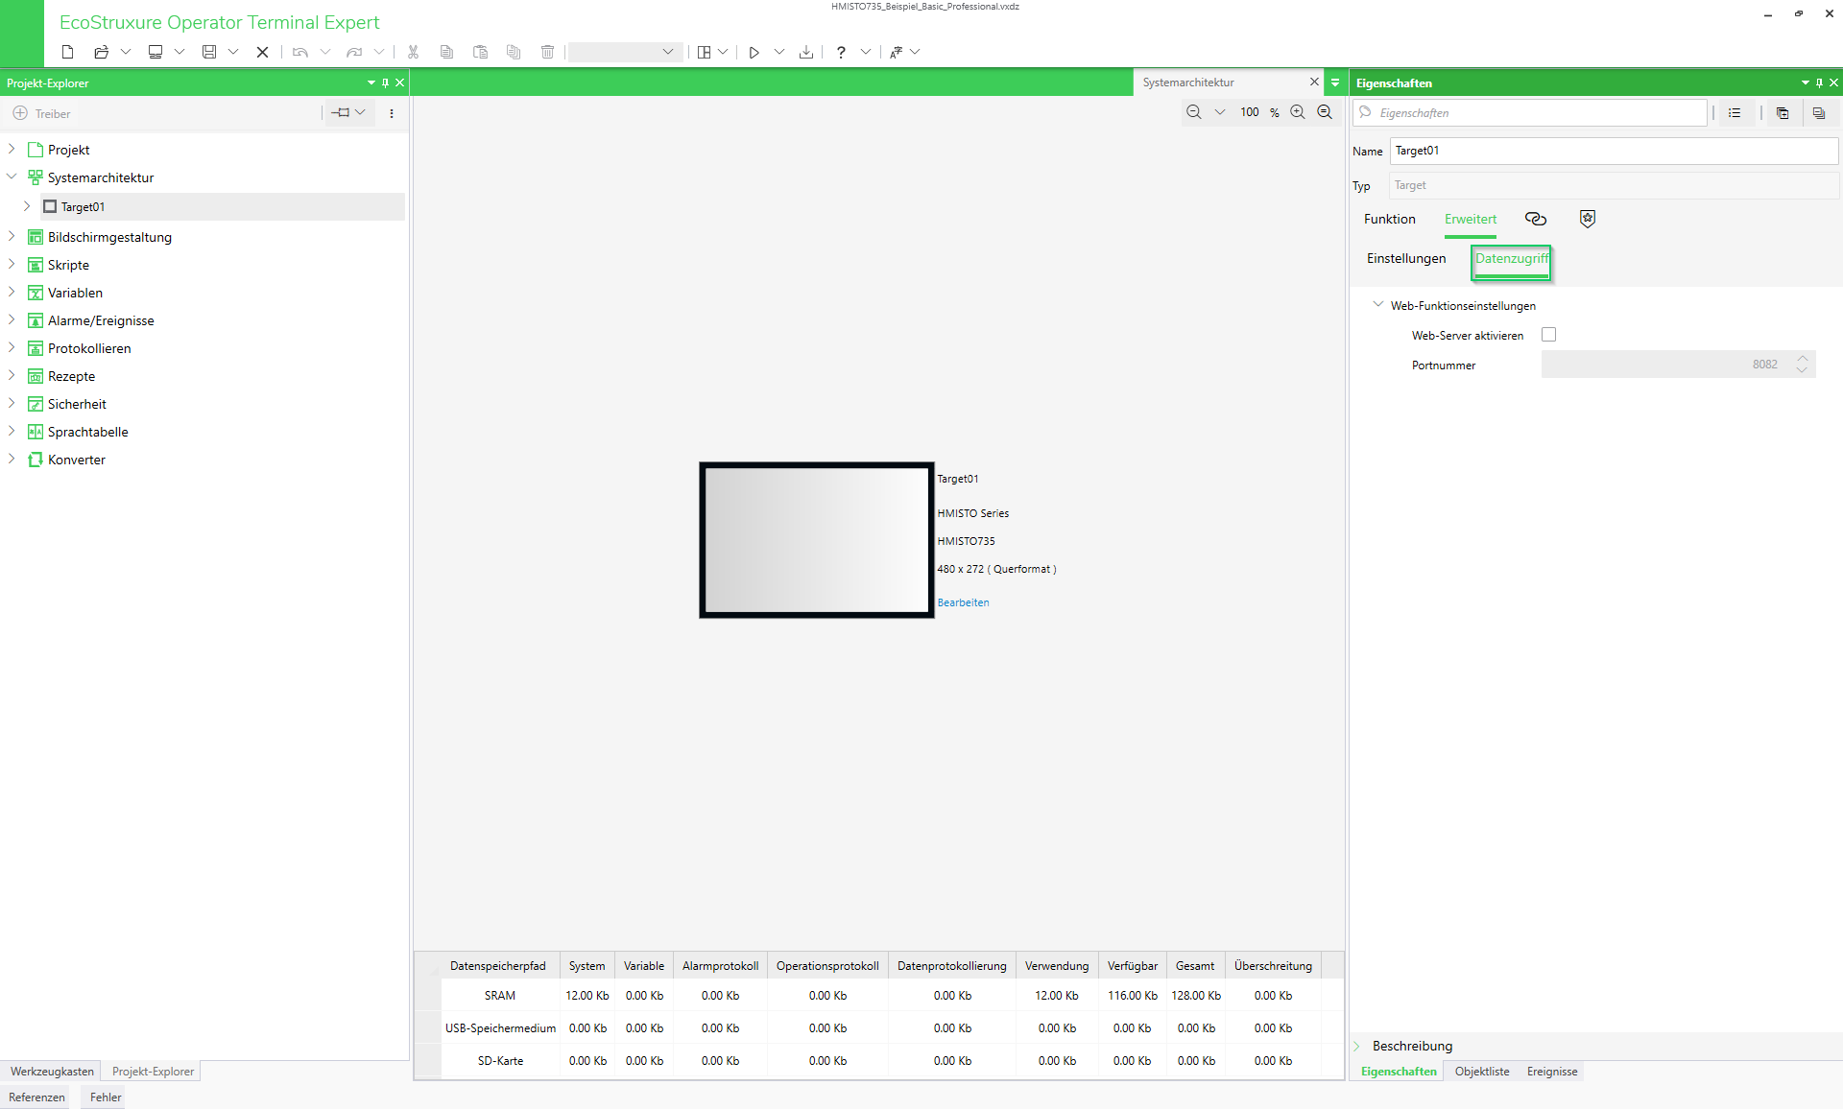
Task: Click the Name field containing Target01
Action: (x=1614, y=151)
